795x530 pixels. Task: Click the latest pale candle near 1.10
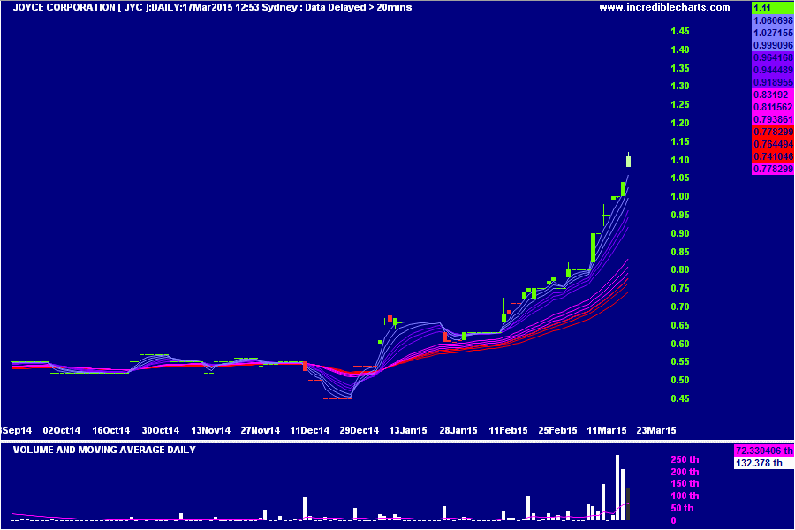click(x=629, y=162)
